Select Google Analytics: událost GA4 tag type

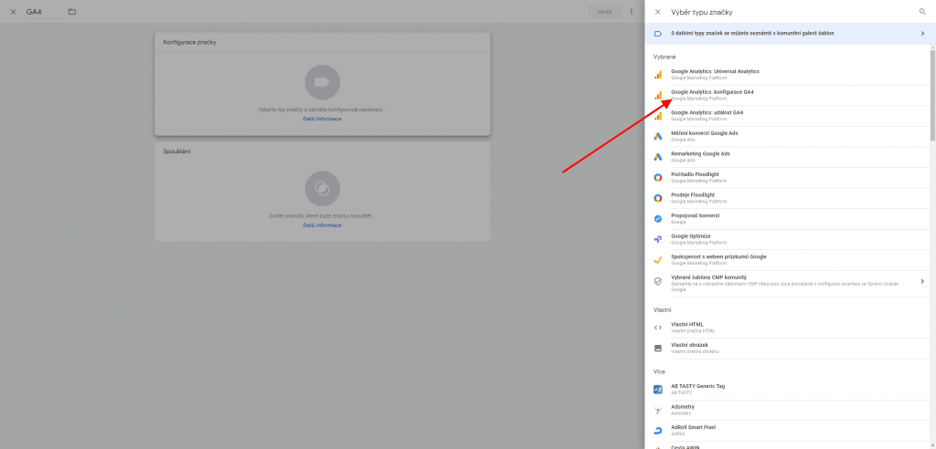[x=791, y=116]
